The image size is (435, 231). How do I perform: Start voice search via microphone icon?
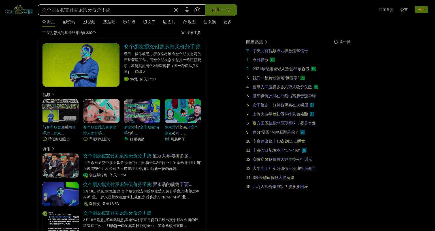[187, 10]
